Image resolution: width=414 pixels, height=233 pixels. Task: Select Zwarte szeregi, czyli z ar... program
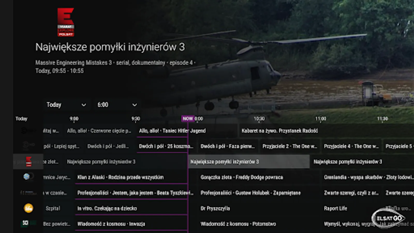click(352, 193)
